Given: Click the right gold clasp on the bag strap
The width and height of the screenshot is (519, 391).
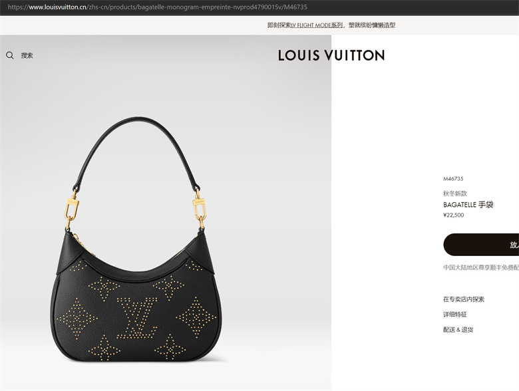Looking at the screenshot, I should point(199,207).
